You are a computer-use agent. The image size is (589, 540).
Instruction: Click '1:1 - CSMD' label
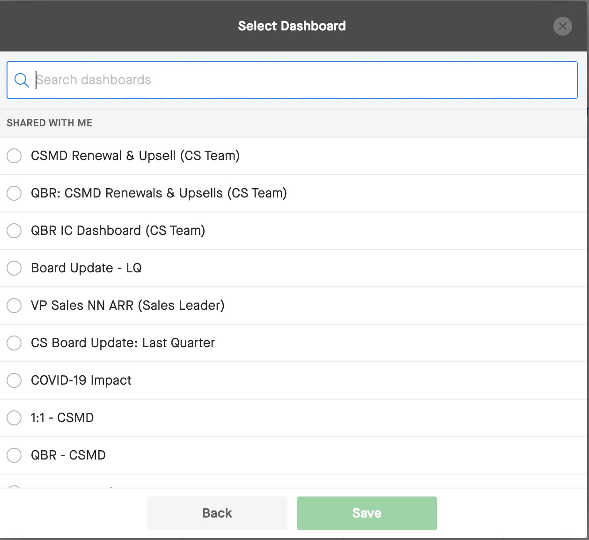tap(62, 418)
